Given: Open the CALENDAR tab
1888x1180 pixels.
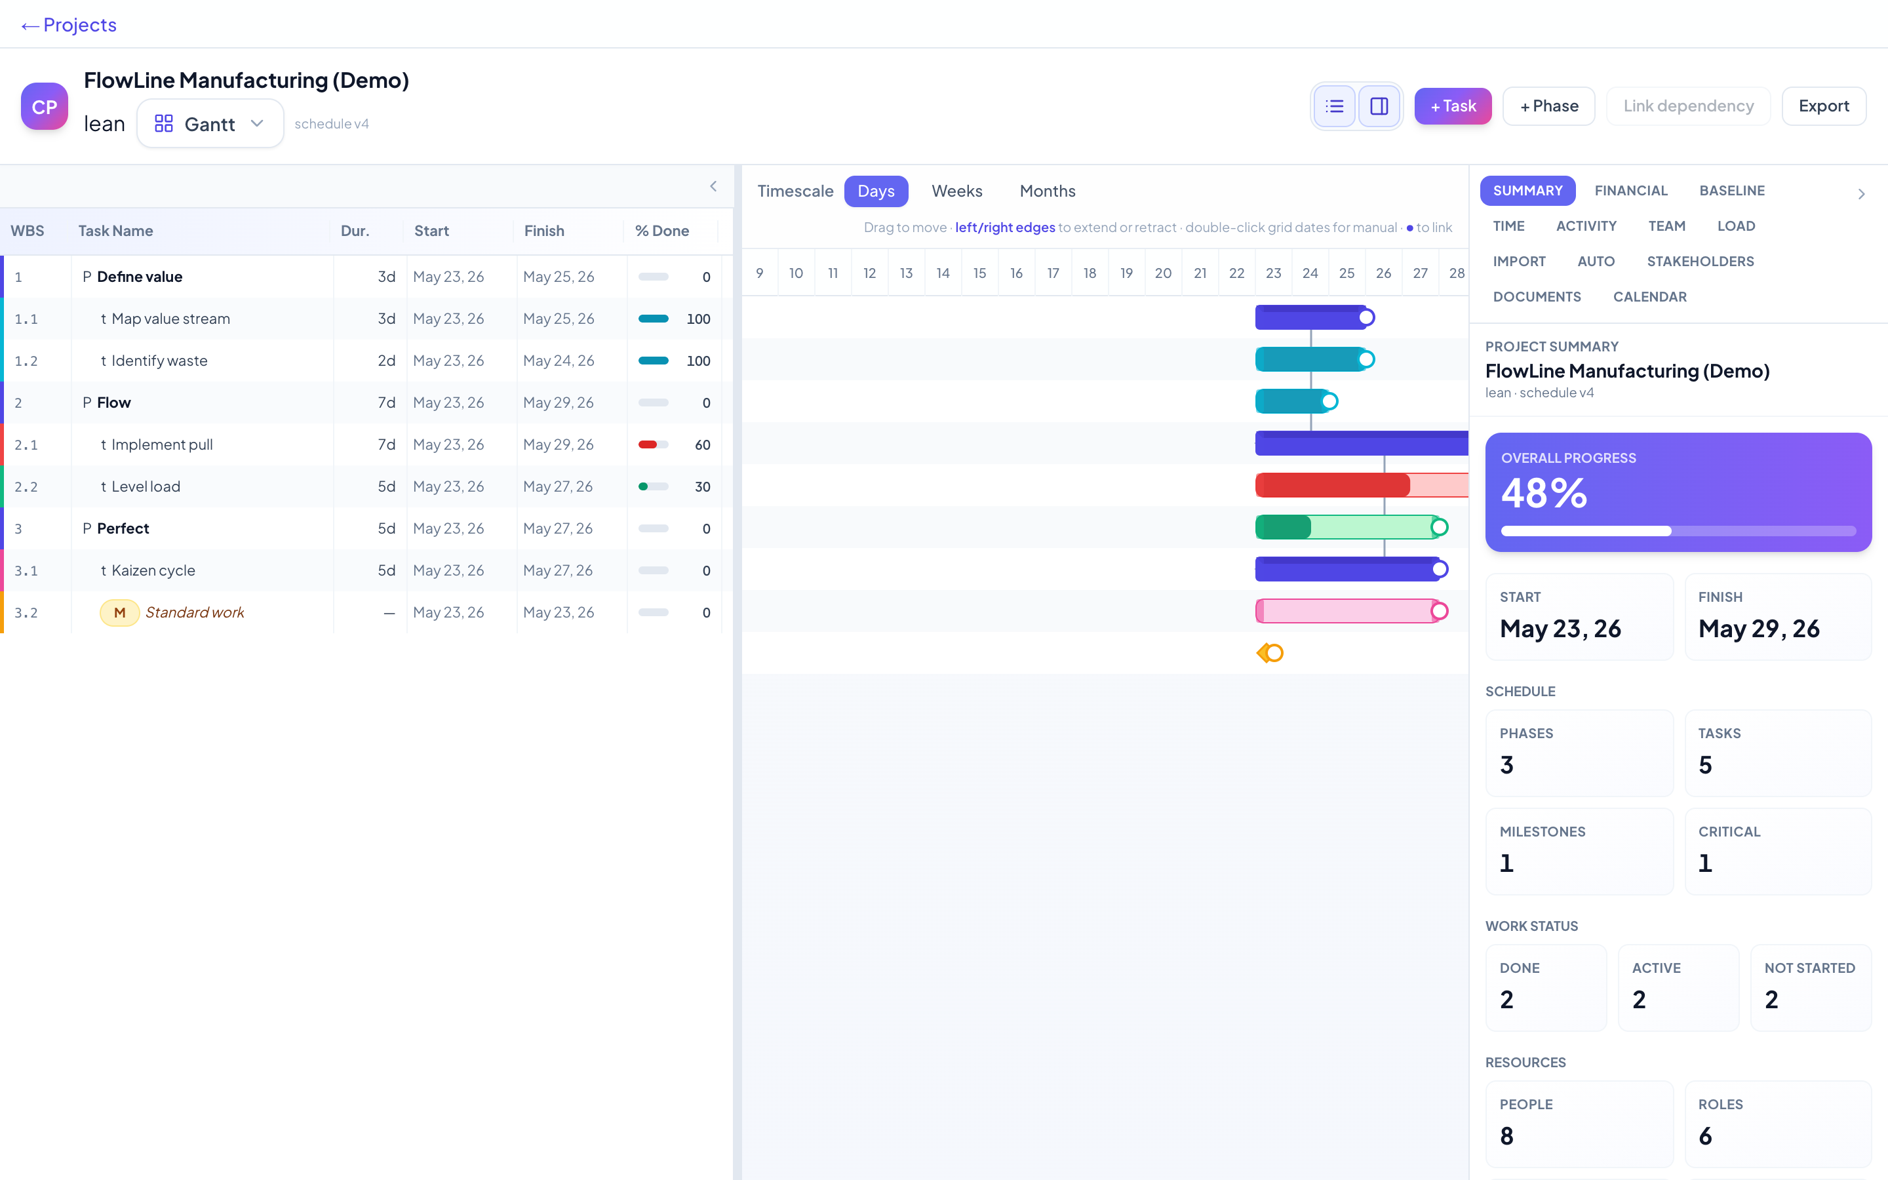Looking at the screenshot, I should [x=1649, y=296].
